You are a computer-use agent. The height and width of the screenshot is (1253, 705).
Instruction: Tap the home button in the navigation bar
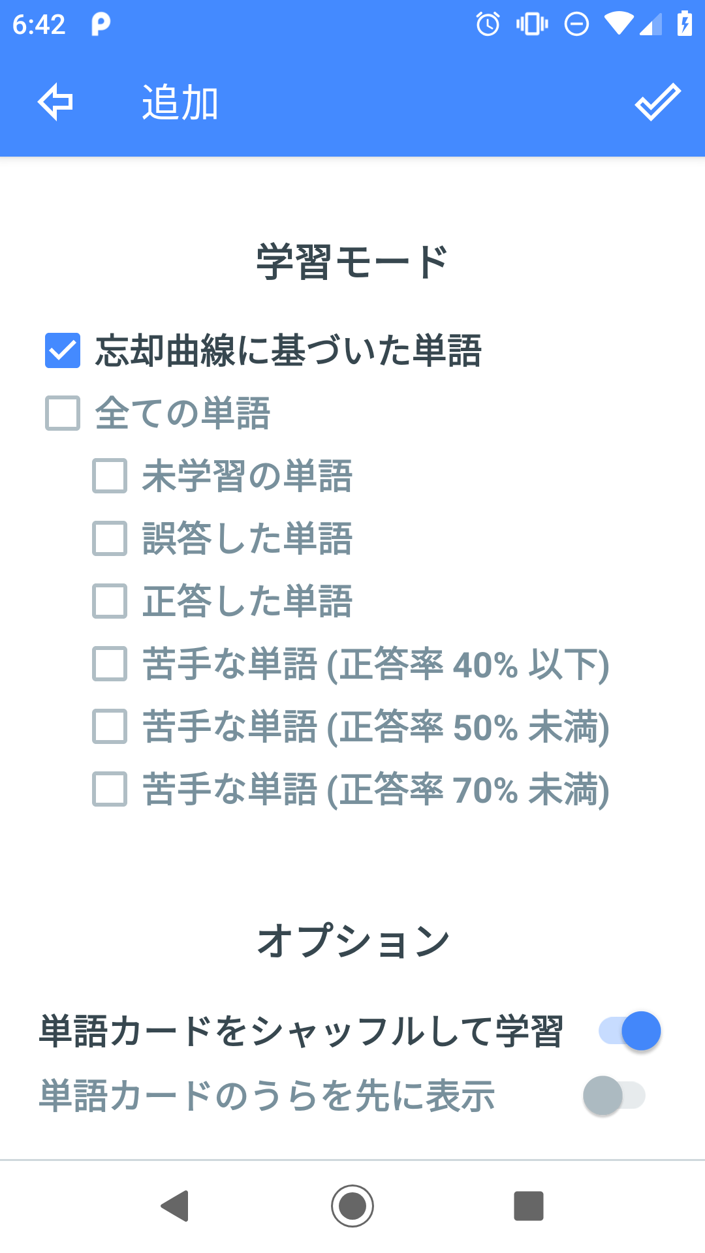(352, 1204)
